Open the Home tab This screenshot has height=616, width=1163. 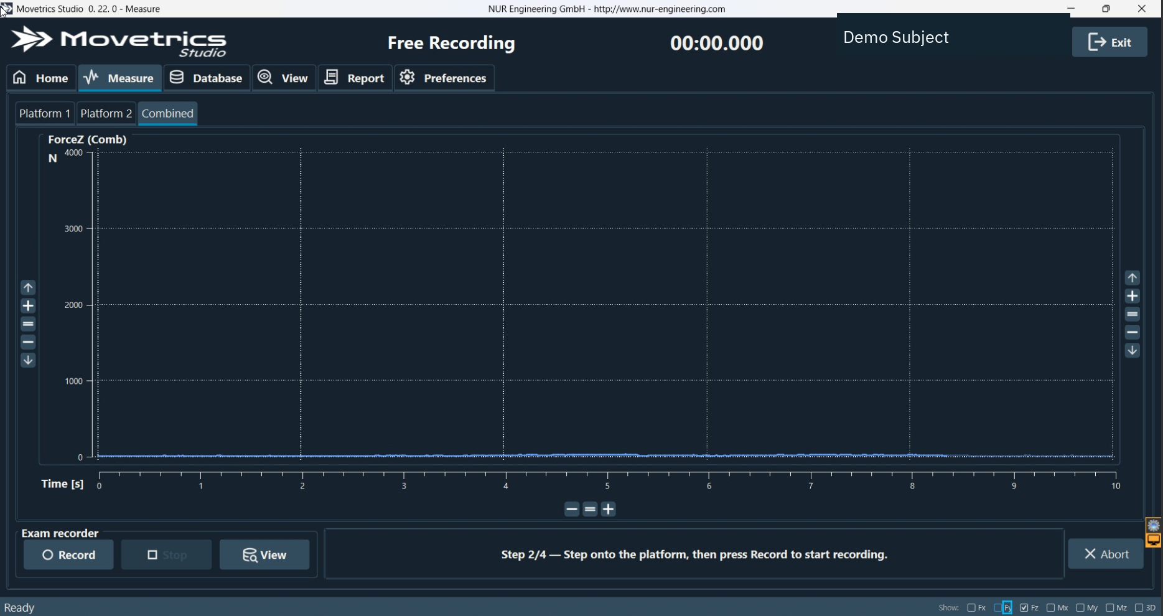(41, 78)
